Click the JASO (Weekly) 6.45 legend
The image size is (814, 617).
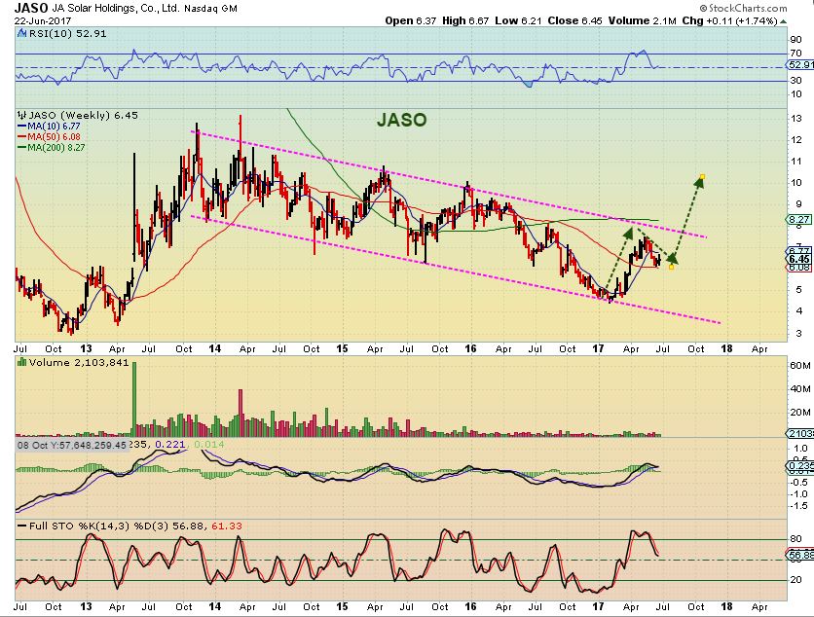[83, 115]
